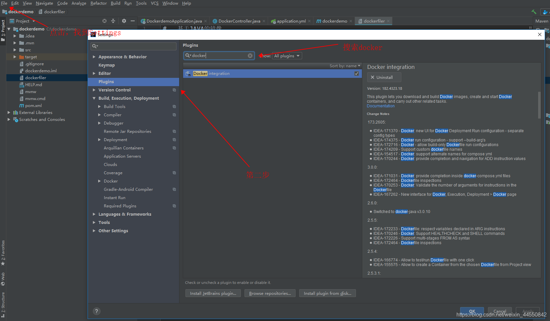Collapse Build, Execution, Deployment settings
This screenshot has width=550, height=321.
point(94,98)
